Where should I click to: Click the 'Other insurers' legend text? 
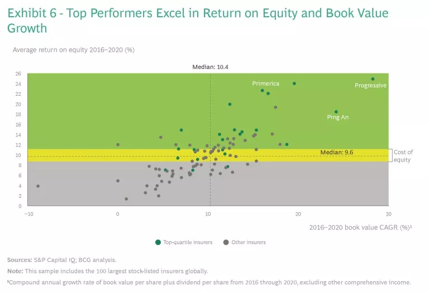point(247,242)
